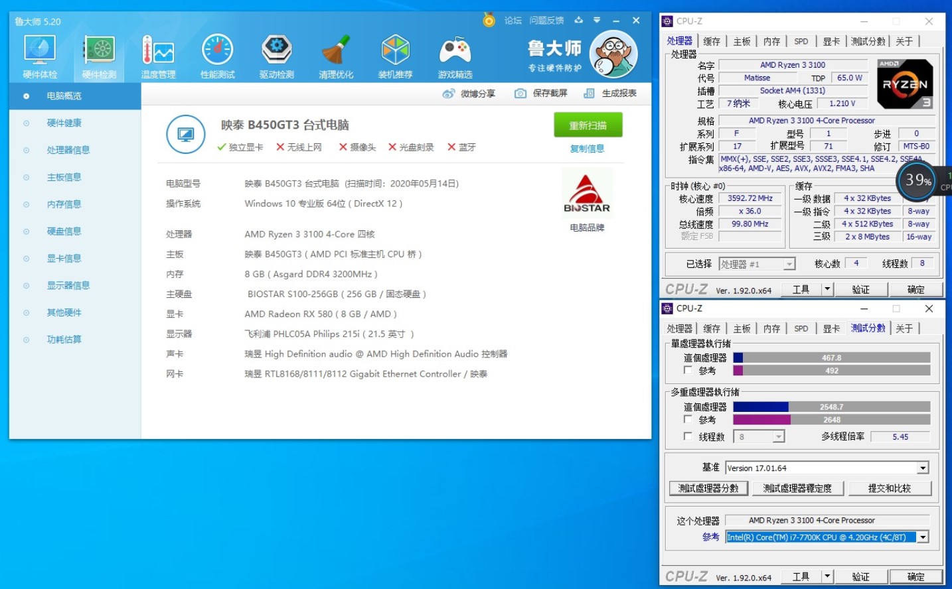Viewport: 952px width, 589px height.
Task: Click the gold medal icon in title bar
Action: 489,20
